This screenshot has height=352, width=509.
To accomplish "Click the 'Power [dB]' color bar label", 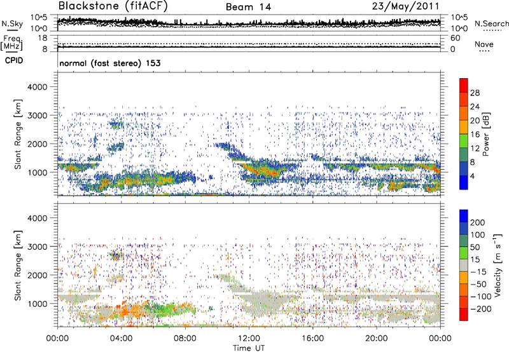I will point(486,134).
